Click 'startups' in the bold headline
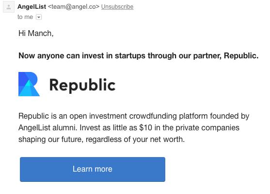Screen dimensions: 270x194 (x=130, y=56)
